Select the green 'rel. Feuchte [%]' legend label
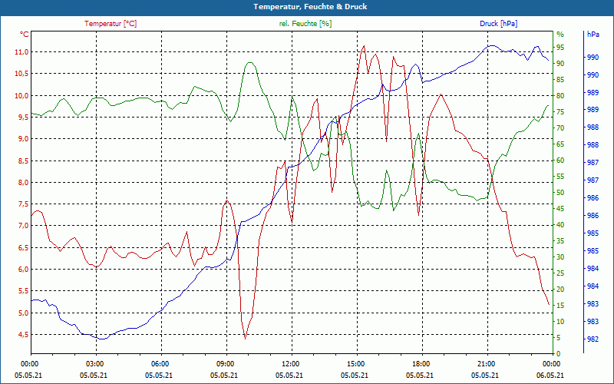Screen dimensions: 614x384 [305, 24]
